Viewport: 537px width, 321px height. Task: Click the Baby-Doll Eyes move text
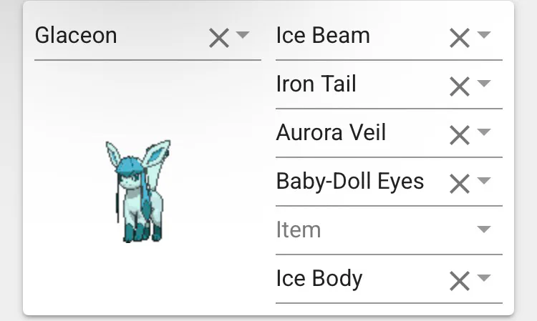coord(349,182)
